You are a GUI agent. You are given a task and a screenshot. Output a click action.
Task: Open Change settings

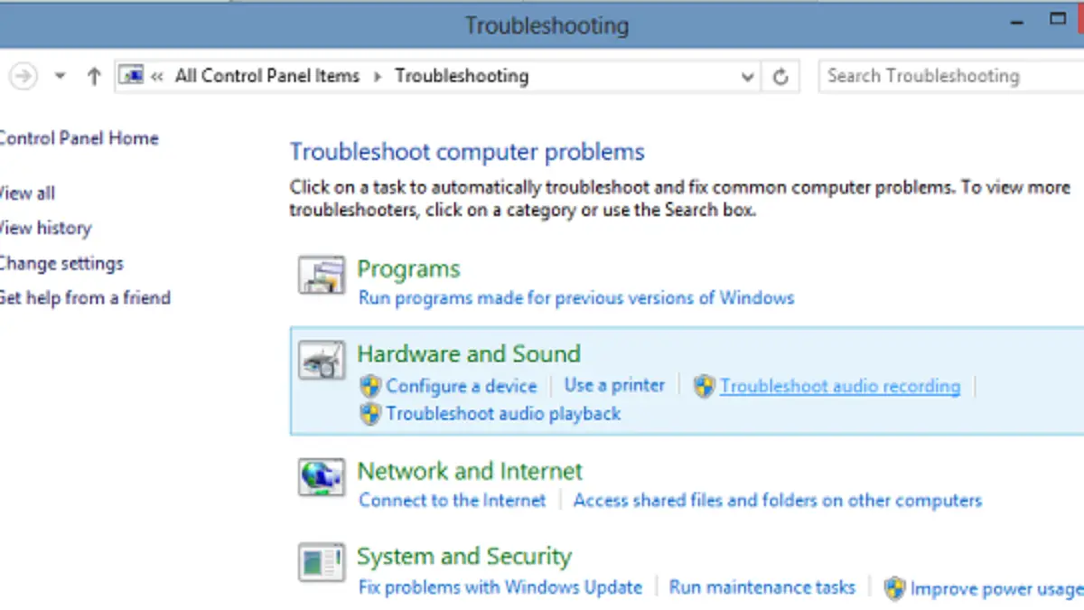(x=61, y=263)
